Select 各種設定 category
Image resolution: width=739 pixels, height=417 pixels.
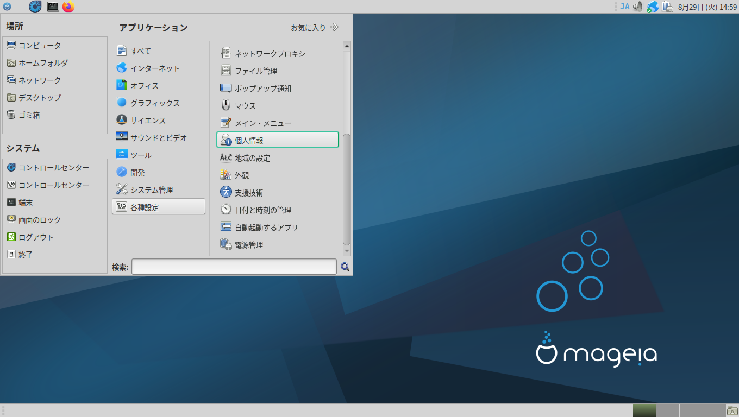point(159,206)
